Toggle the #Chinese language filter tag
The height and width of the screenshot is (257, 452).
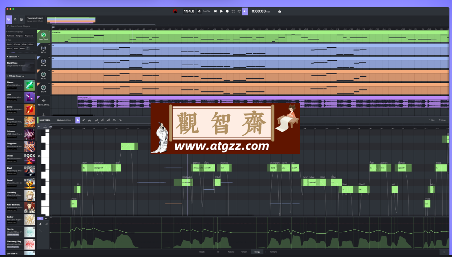point(10,36)
